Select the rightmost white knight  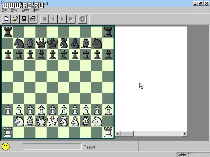pos(97,121)
